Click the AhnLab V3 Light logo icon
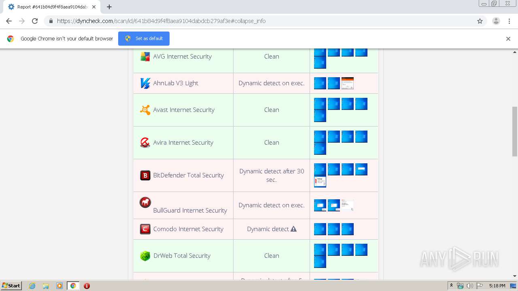The image size is (518, 291). click(x=145, y=83)
